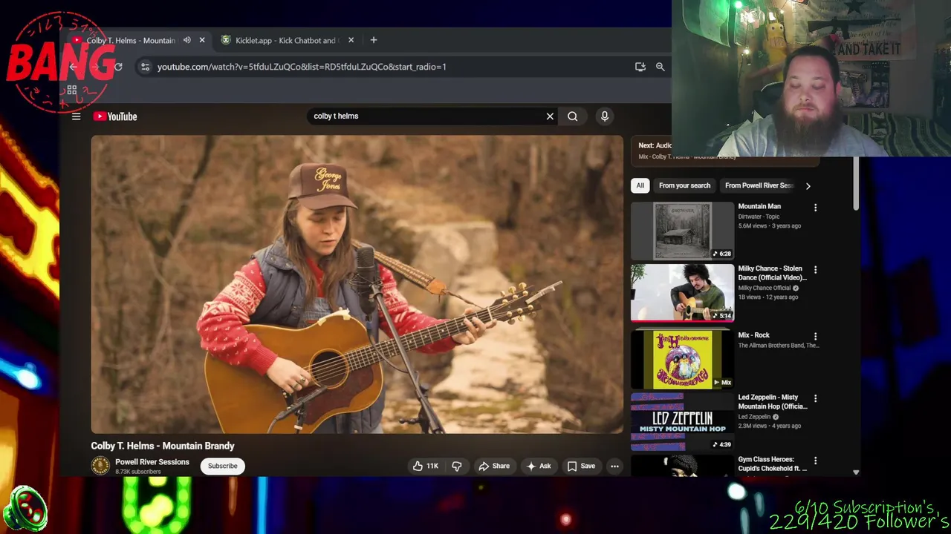Close the Kicklet.app tab

351,41
